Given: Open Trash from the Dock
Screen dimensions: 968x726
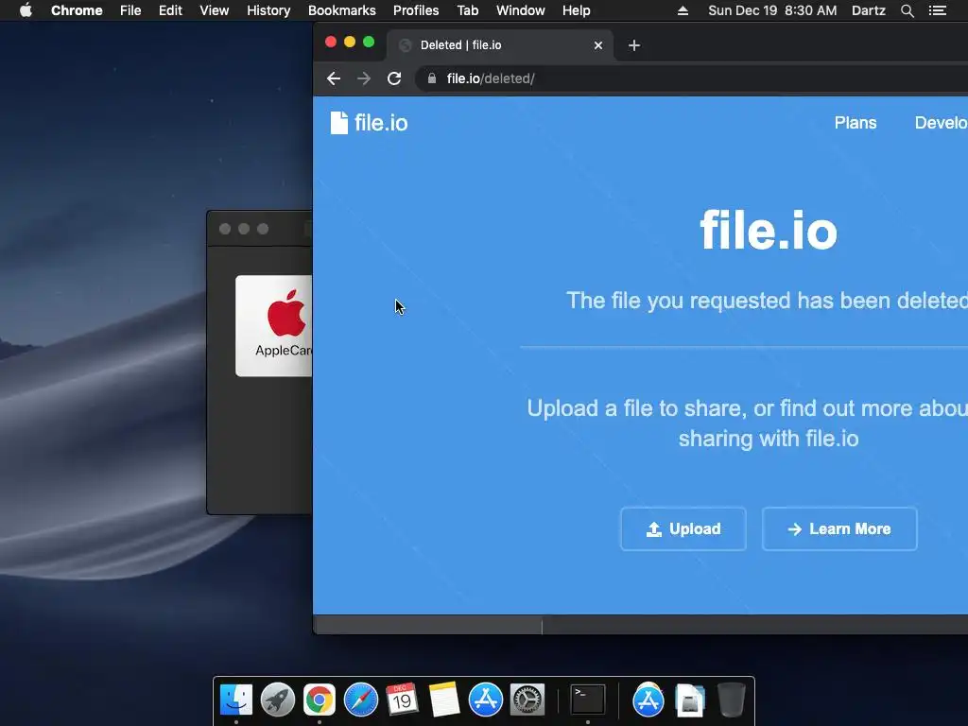Looking at the screenshot, I should tap(732, 700).
